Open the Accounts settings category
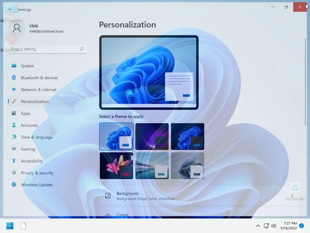310x233 pixels. (x=47, y=125)
